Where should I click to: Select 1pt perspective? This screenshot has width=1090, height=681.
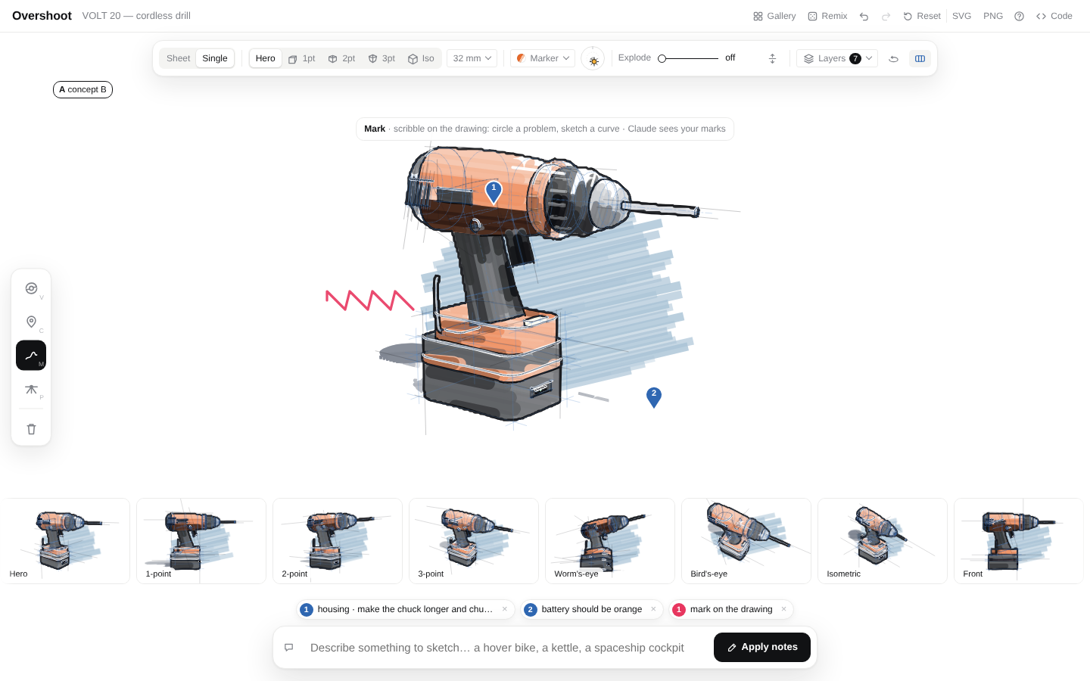coord(301,58)
